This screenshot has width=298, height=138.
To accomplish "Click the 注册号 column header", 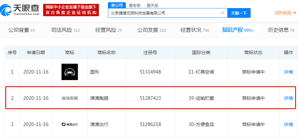I will tap(150, 52).
